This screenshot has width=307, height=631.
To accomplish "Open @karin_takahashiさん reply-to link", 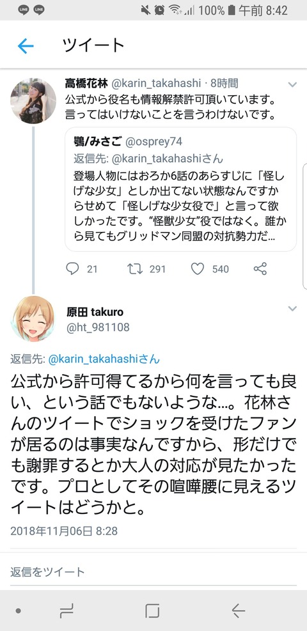I will 104,359.
